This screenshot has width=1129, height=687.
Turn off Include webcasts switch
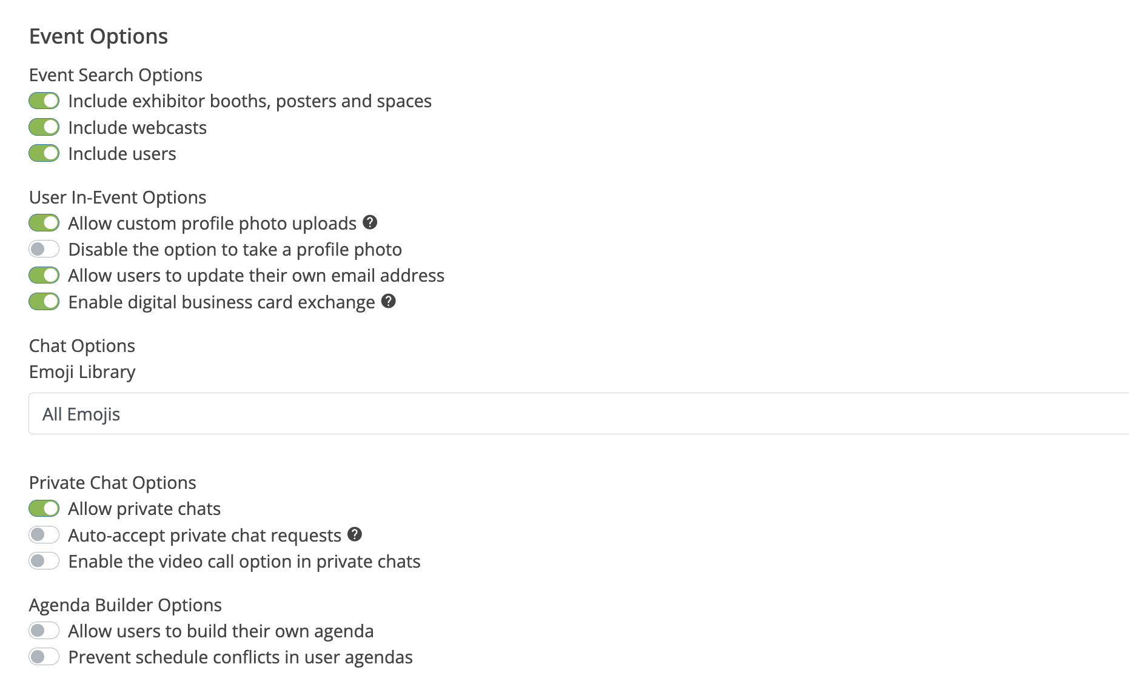coord(44,127)
